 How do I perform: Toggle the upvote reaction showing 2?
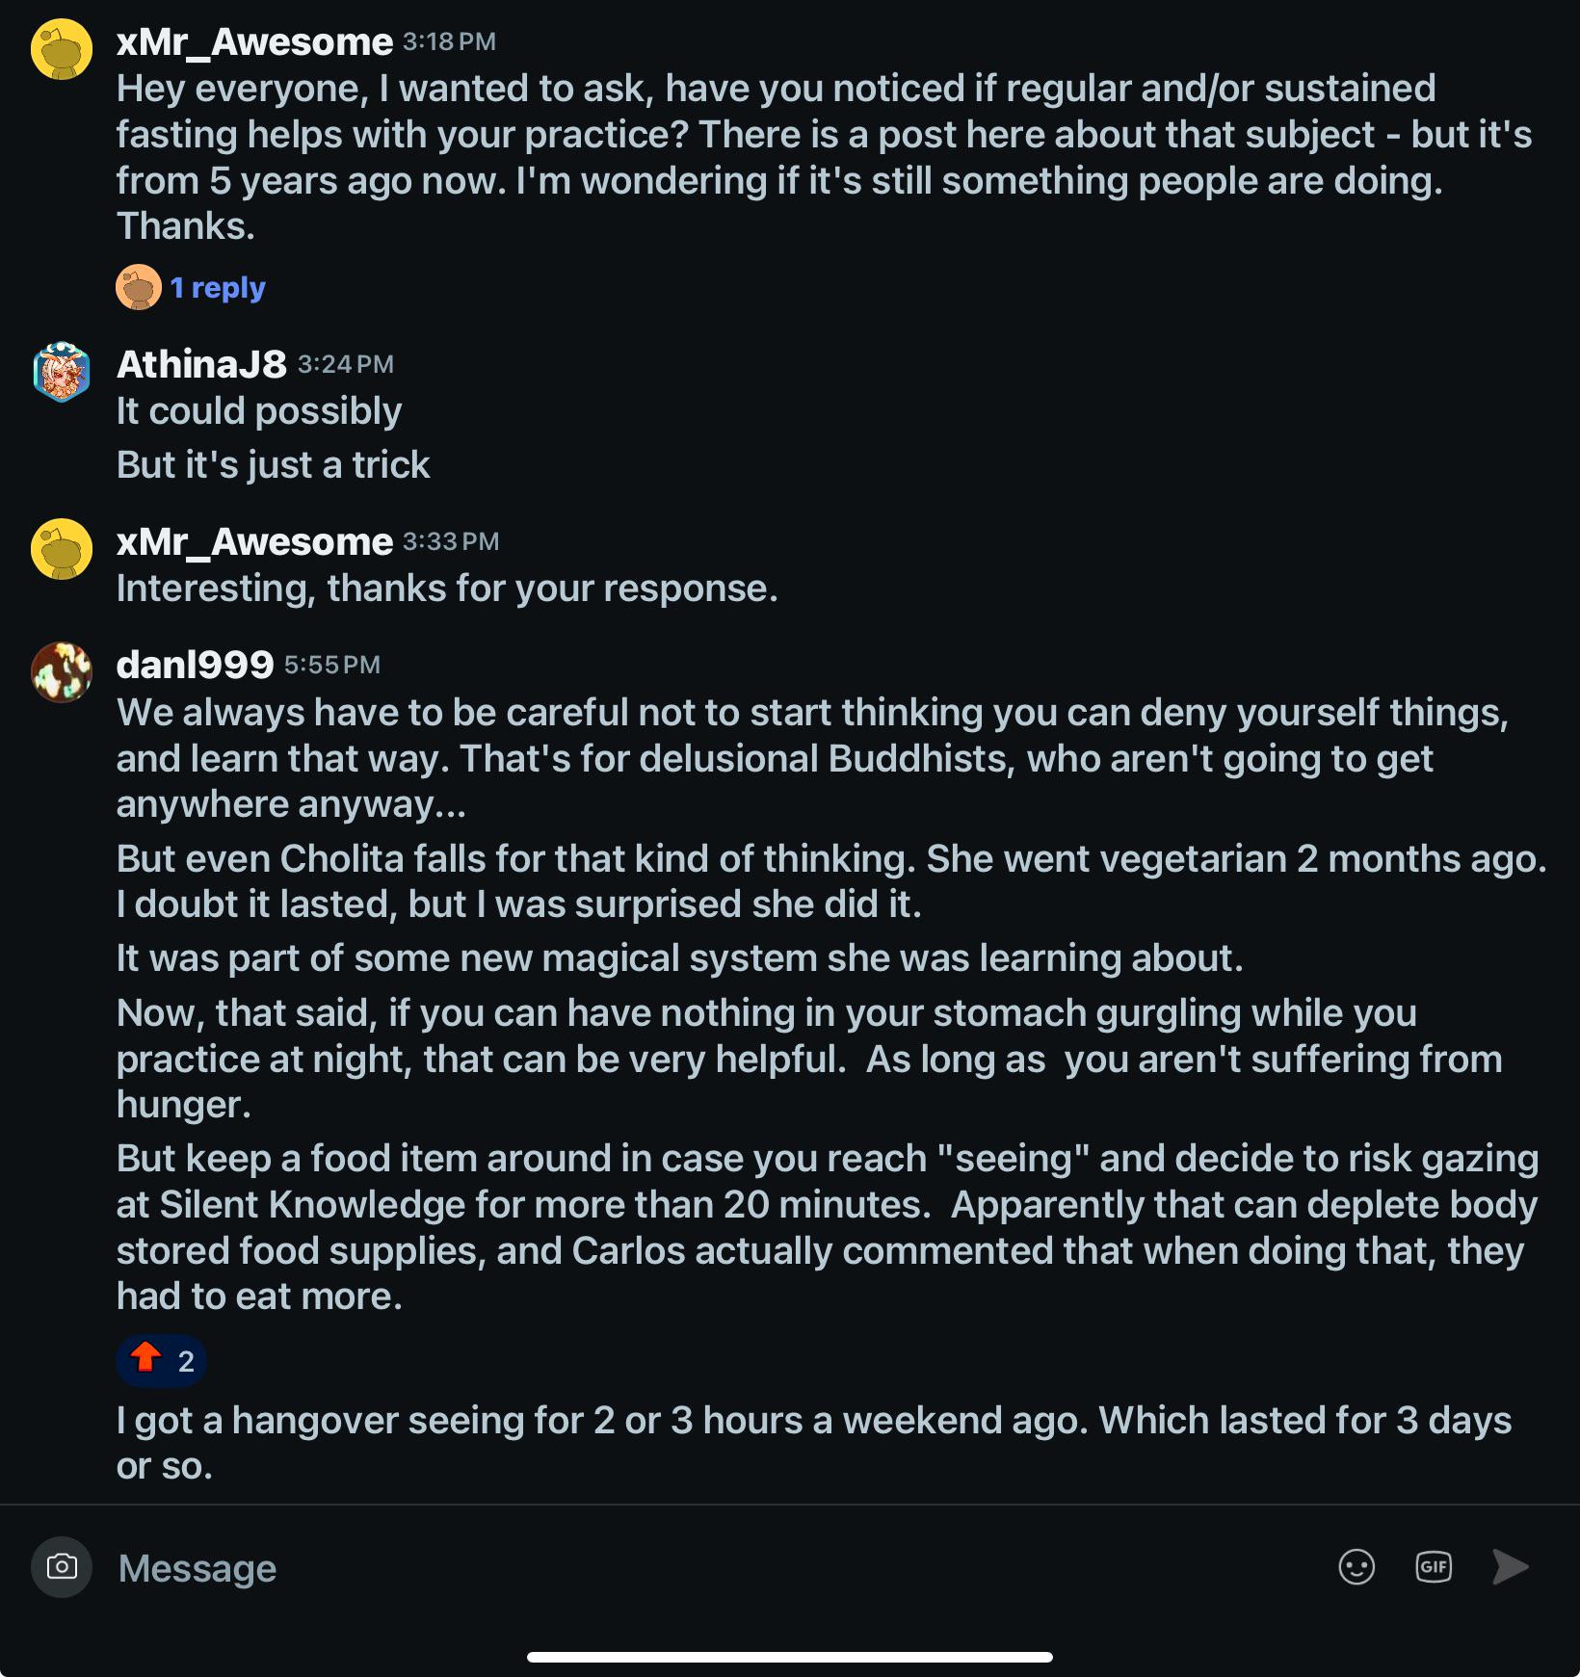[x=162, y=1360]
